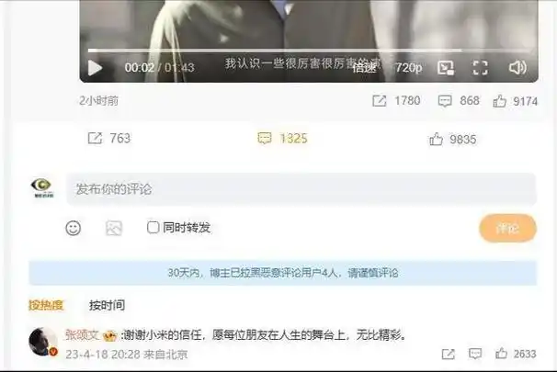Seek on the video progress bar
557x372 pixels.
309,51
